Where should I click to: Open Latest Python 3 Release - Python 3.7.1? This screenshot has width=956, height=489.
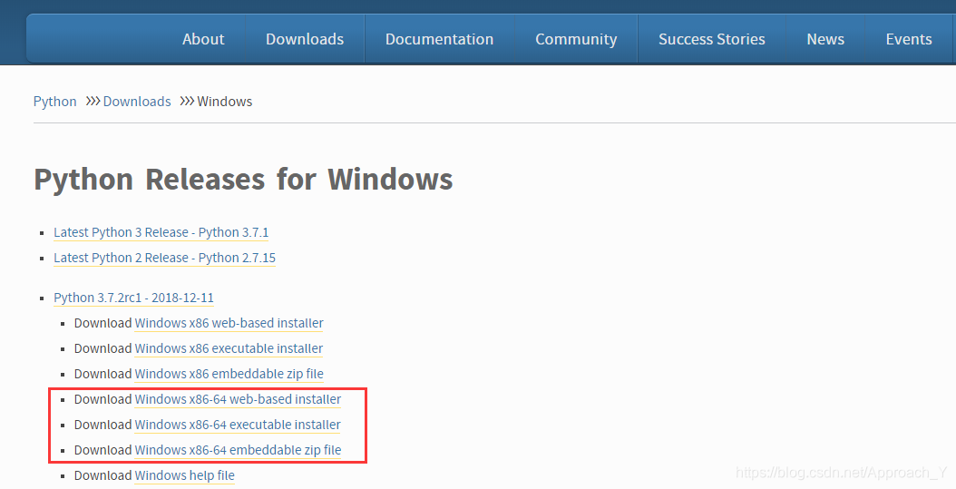coord(161,232)
